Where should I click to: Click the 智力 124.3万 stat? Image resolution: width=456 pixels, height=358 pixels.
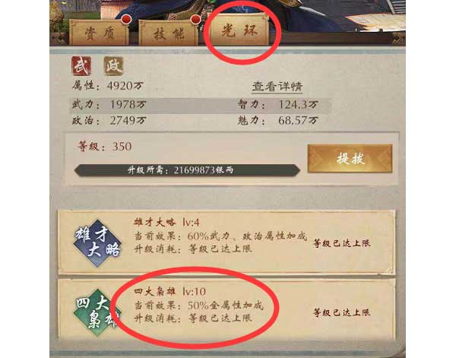tap(278, 105)
